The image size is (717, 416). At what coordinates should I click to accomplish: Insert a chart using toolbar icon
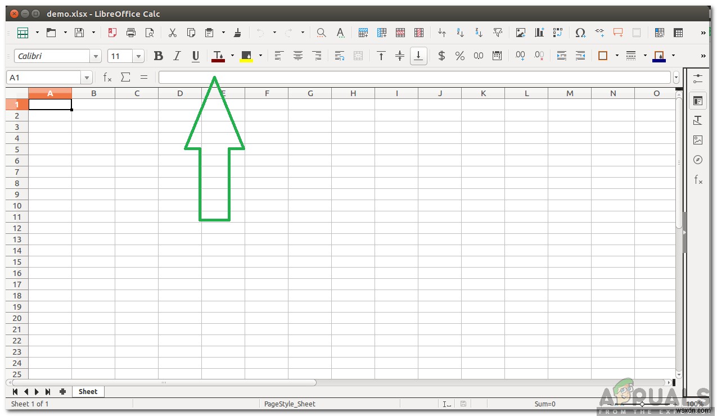539,33
